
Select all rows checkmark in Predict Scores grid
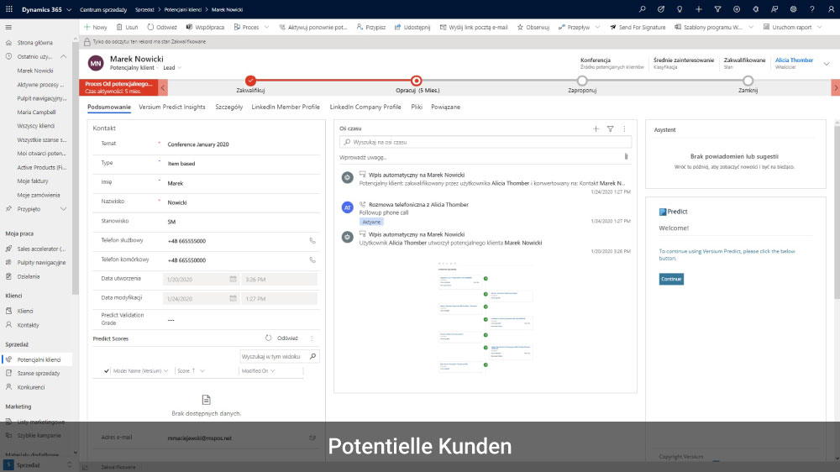(106, 370)
